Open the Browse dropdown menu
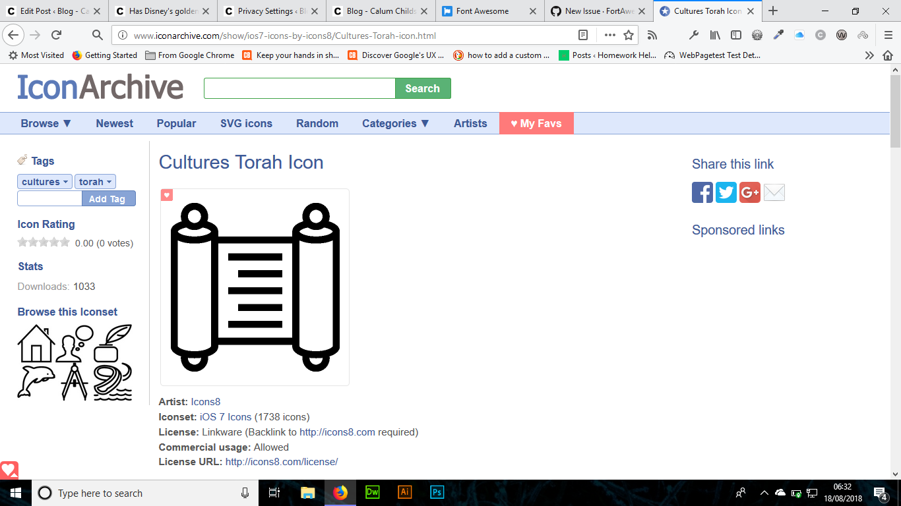Screen dimensions: 901x506 pos(46,123)
